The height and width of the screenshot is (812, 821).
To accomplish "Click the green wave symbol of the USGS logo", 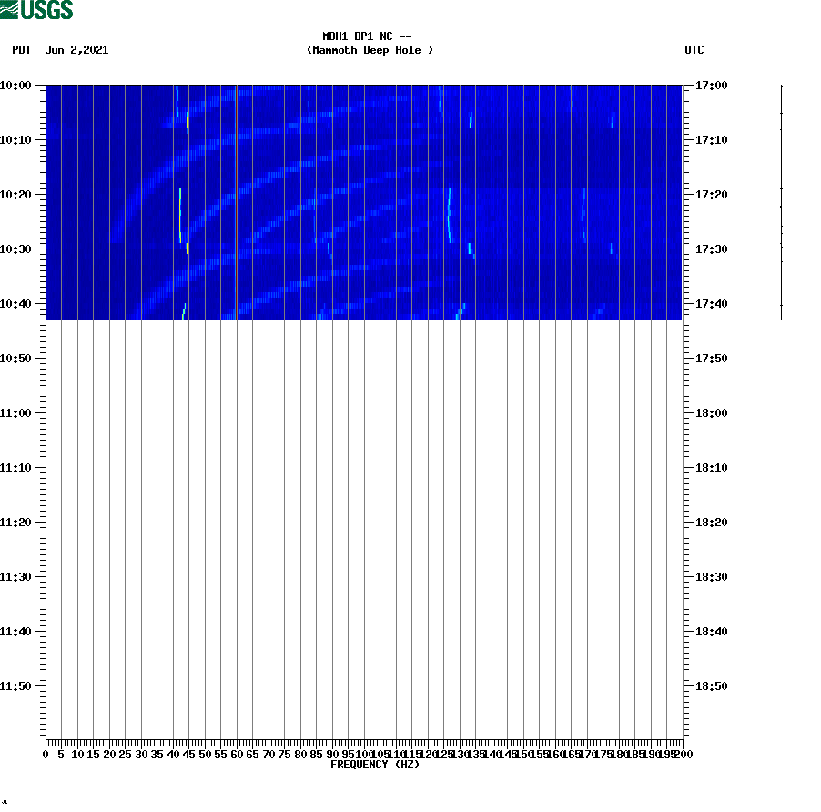I will point(9,9).
